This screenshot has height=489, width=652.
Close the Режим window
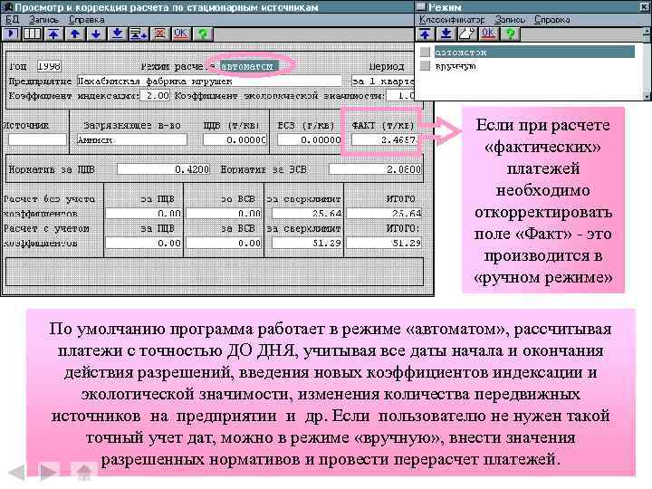pyautogui.click(x=646, y=7)
